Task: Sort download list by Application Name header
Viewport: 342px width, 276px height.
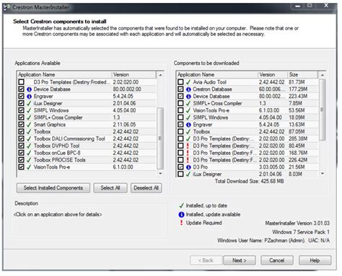Action: coord(217,75)
